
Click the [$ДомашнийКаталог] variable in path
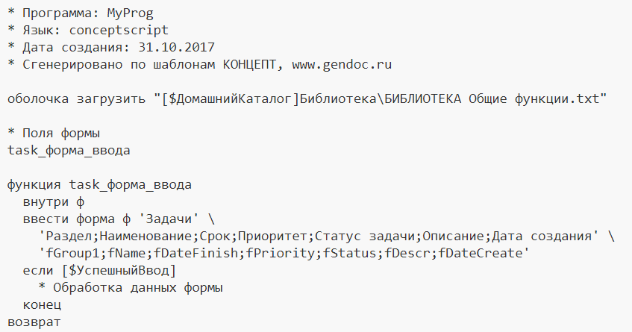pyautogui.click(x=230, y=98)
